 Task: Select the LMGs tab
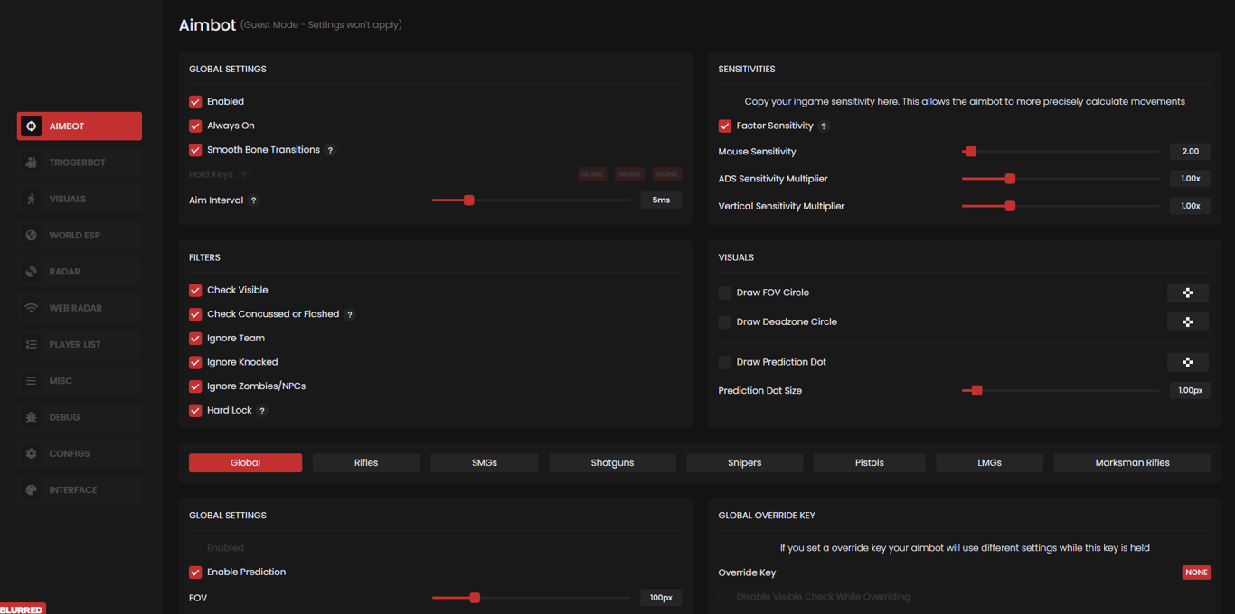point(989,462)
